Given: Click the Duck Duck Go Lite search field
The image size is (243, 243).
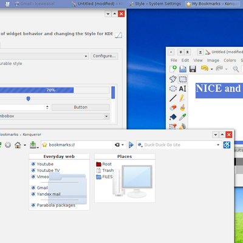Looking at the screenshot, I should (x=179, y=145).
